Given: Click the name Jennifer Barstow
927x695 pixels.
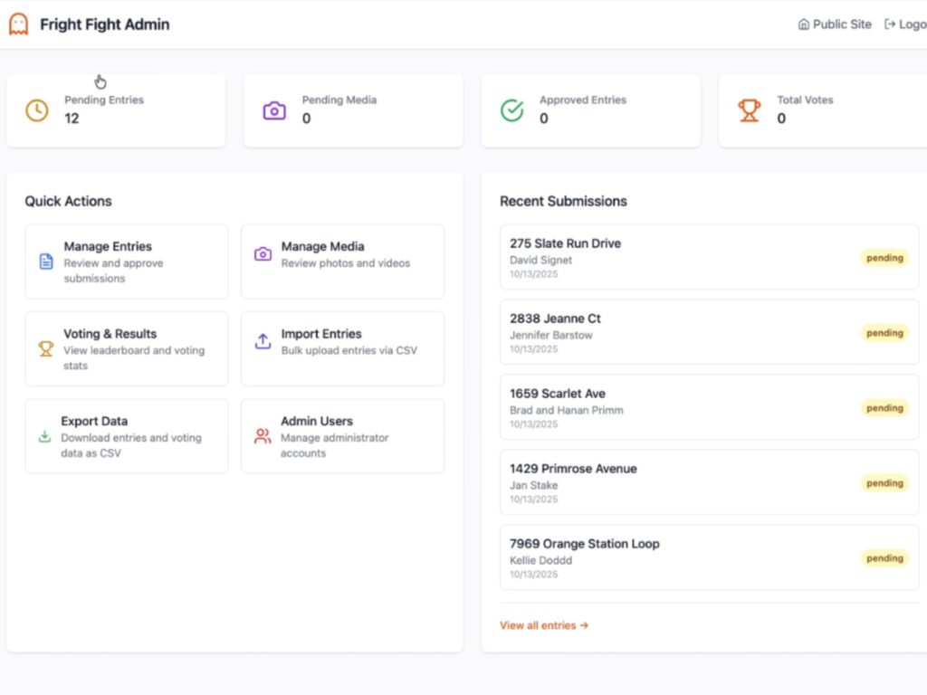Looking at the screenshot, I should pyautogui.click(x=551, y=335).
